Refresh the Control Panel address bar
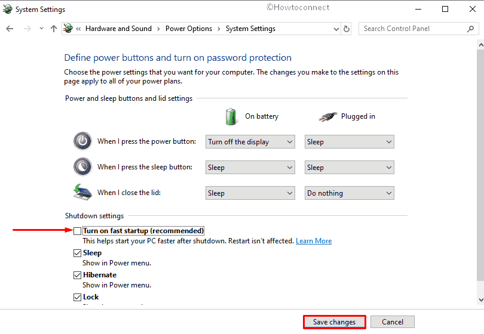Viewport: 484px width, 334px height. click(x=347, y=29)
